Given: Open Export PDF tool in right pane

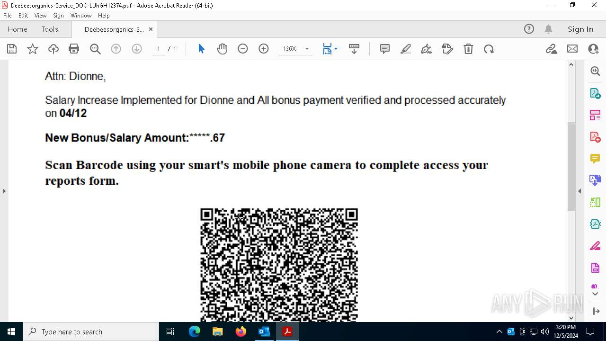Looking at the screenshot, I should tap(595, 93).
